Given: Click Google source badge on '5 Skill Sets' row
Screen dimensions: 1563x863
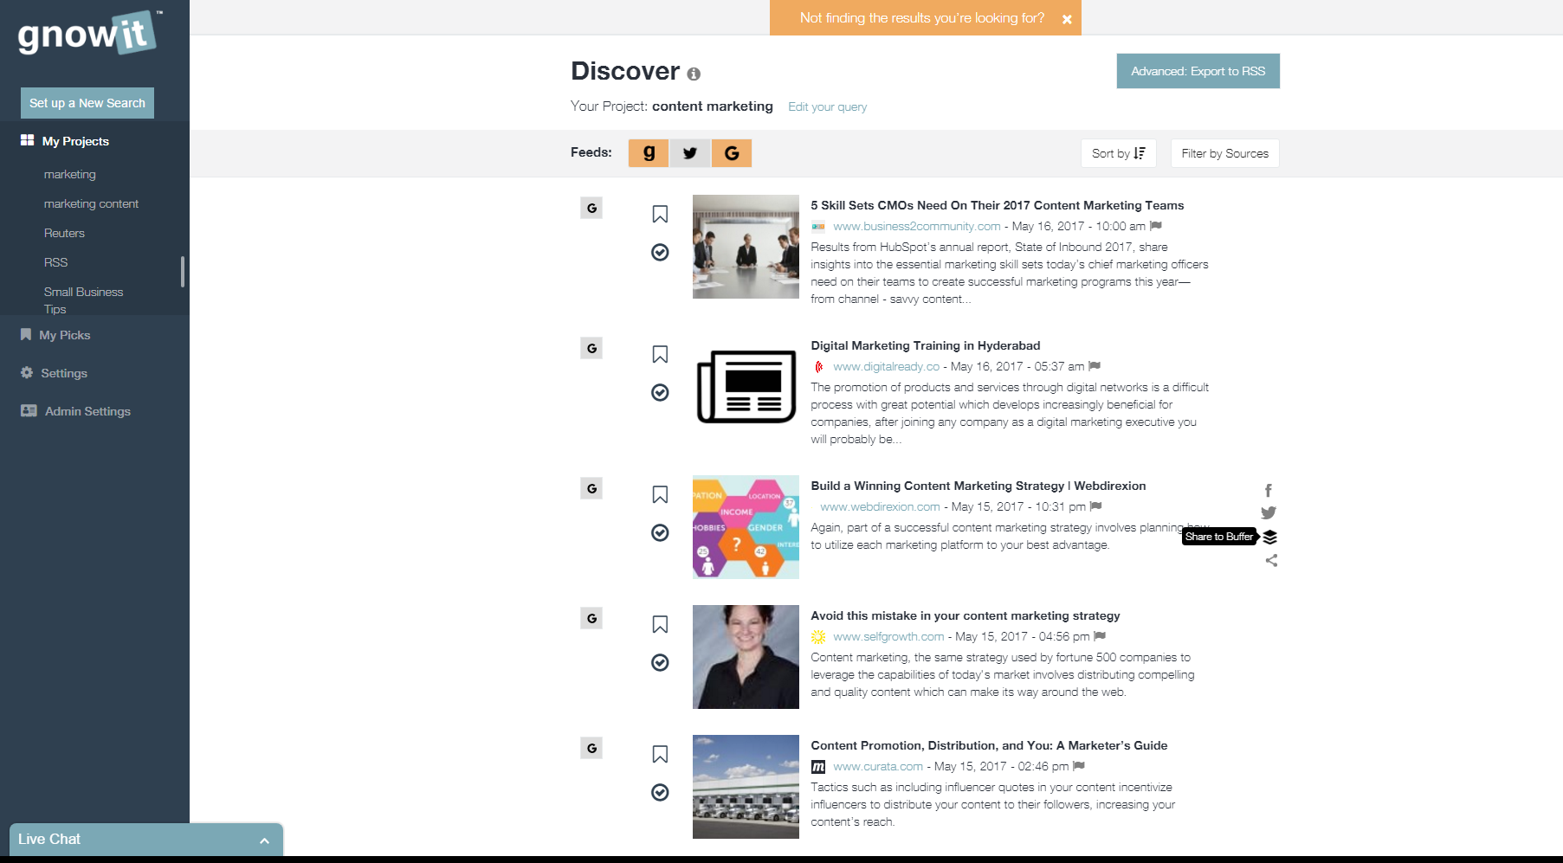Looking at the screenshot, I should click(591, 208).
